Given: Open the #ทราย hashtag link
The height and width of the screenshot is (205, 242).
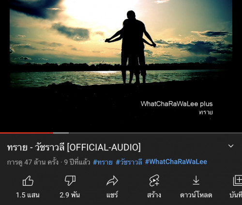Looking at the screenshot, I should click(x=103, y=162).
